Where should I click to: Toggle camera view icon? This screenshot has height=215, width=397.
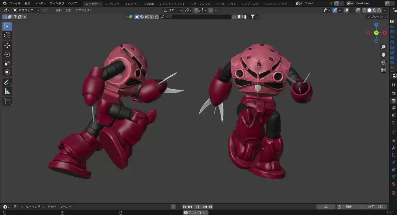[x=383, y=62]
